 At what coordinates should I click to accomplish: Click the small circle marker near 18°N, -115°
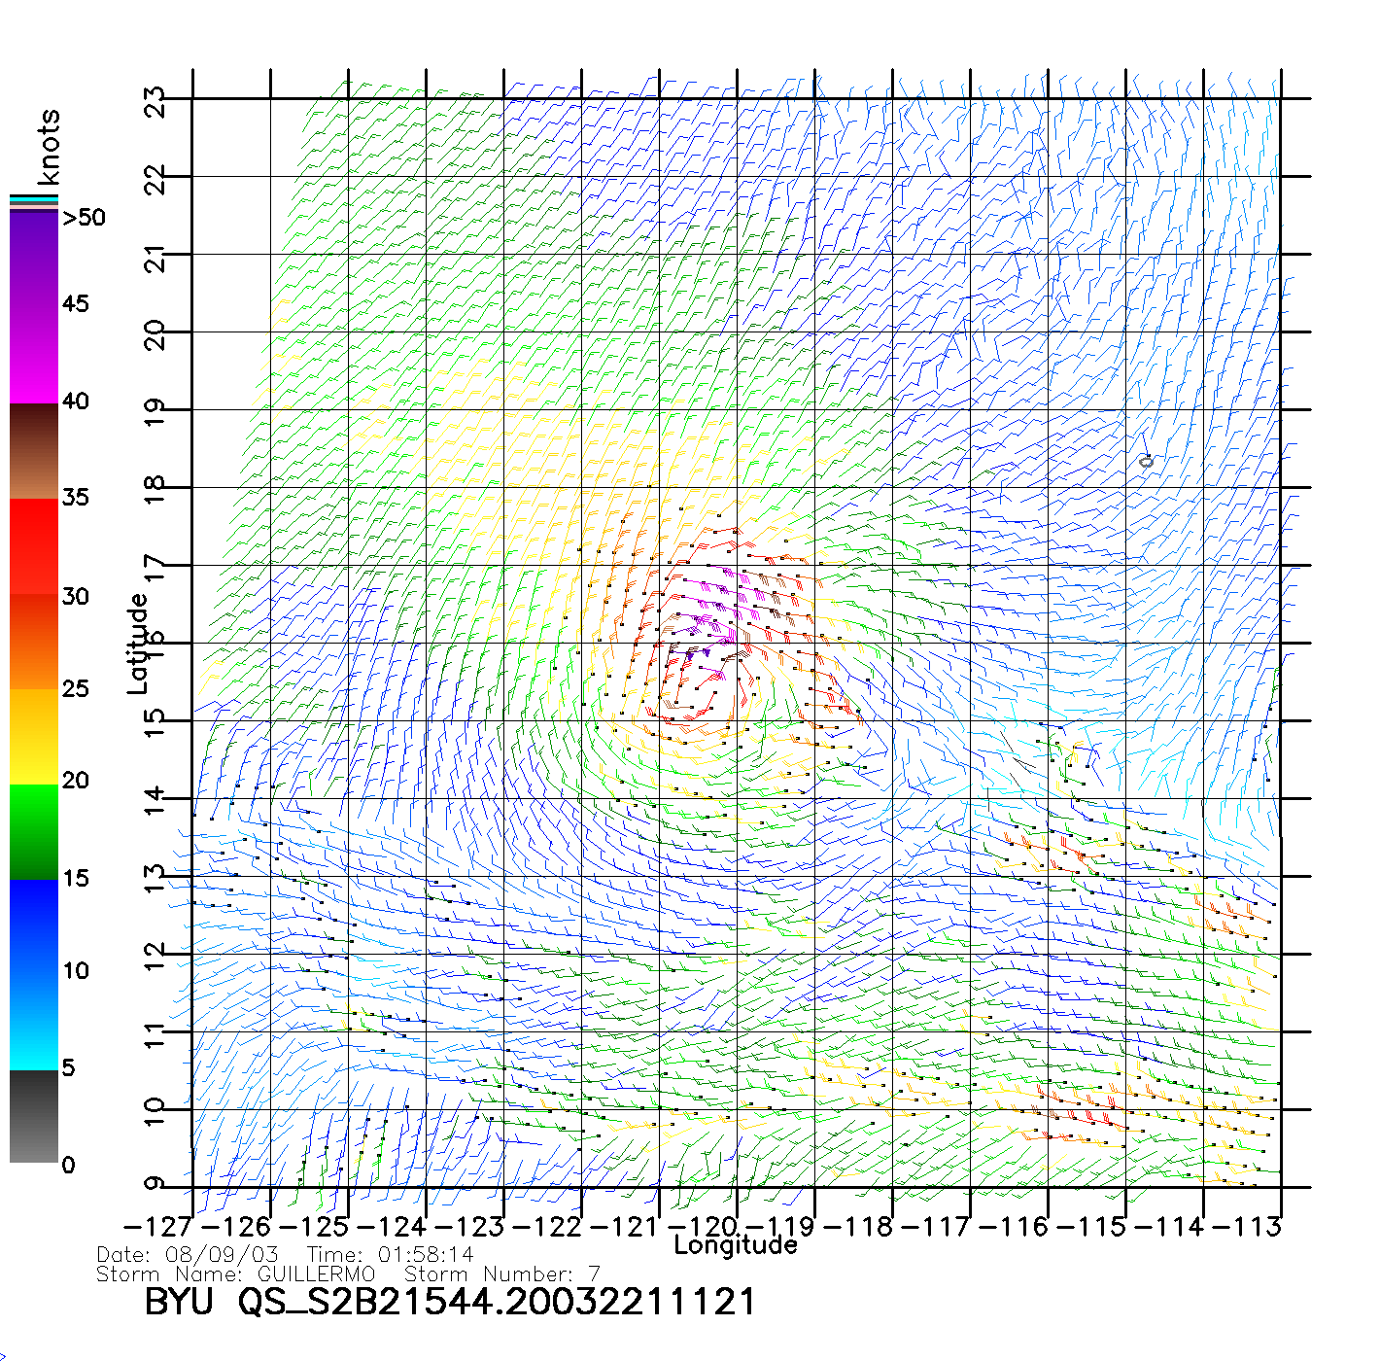click(1146, 462)
